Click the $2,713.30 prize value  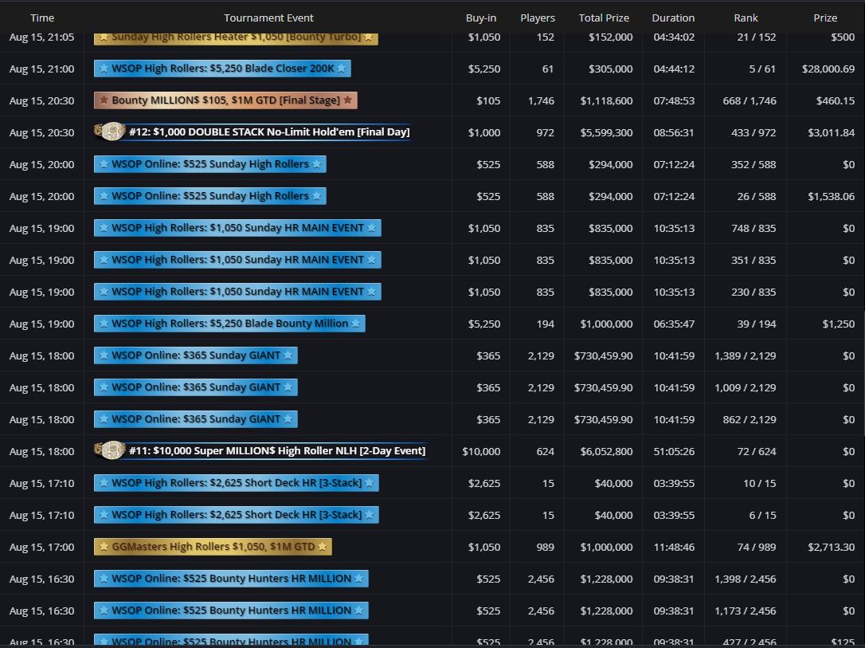pos(832,547)
